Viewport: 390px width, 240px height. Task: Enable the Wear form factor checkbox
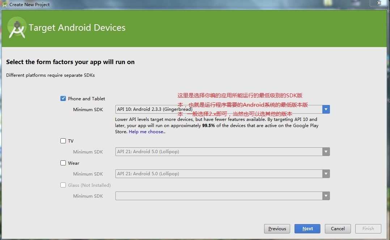point(63,163)
